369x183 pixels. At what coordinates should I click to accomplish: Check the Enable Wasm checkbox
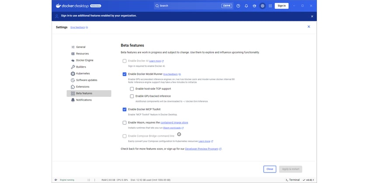tap(125, 123)
